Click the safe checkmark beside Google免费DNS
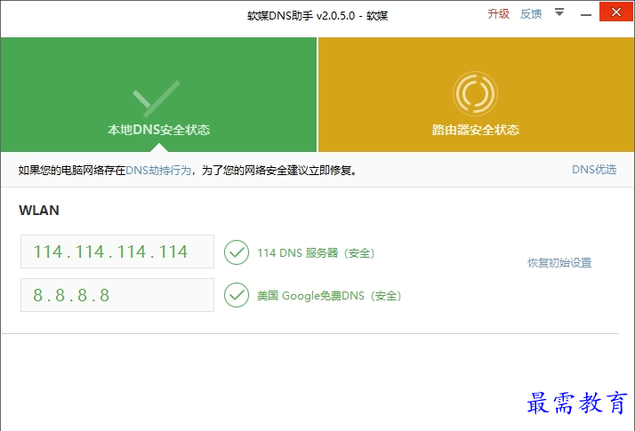 237,295
